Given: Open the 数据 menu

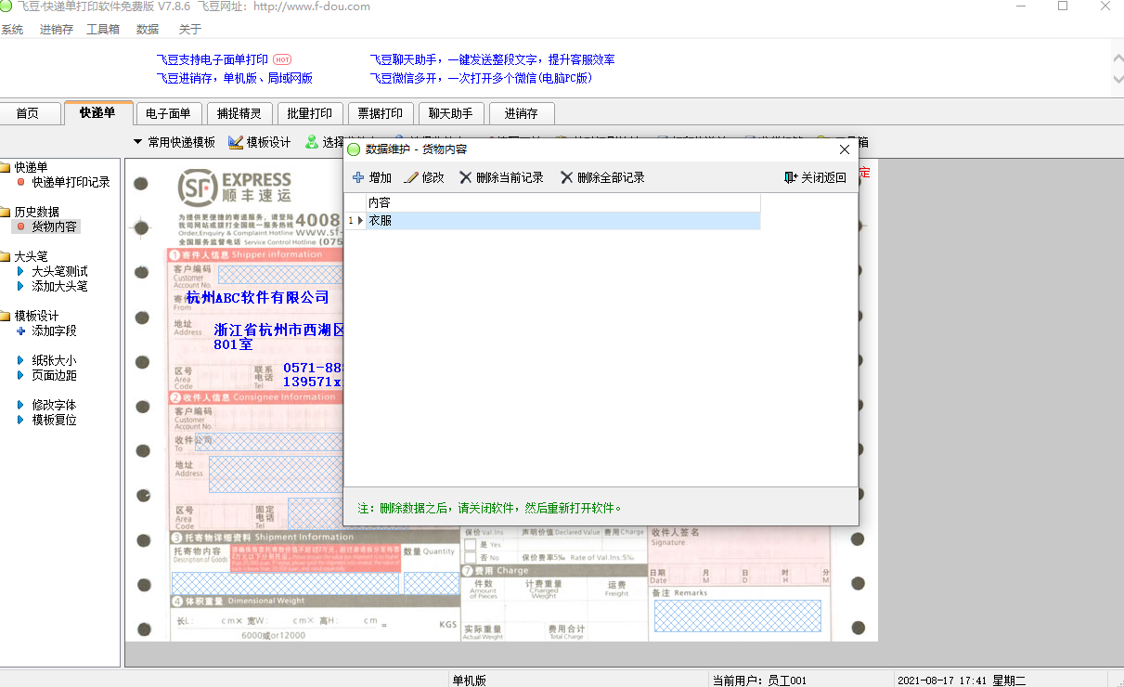Looking at the screenshot, I should click(x=147, y=30).
